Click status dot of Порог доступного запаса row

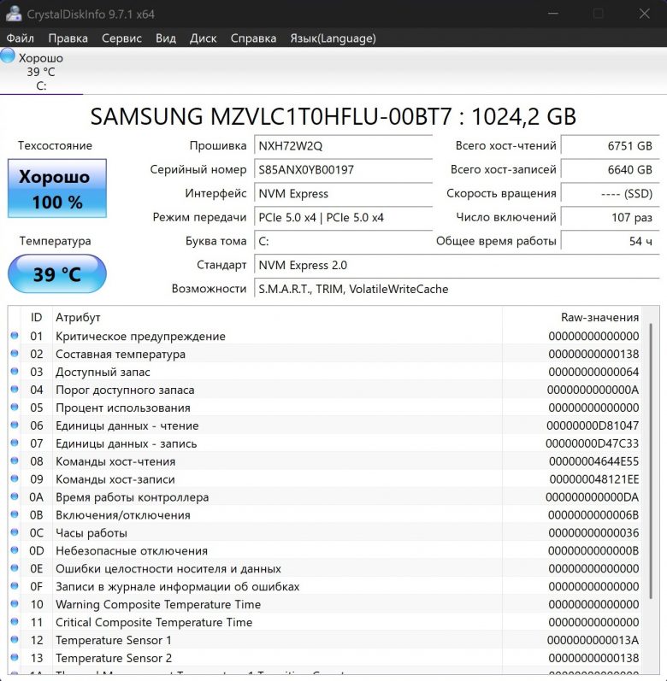tap(15, 389)
